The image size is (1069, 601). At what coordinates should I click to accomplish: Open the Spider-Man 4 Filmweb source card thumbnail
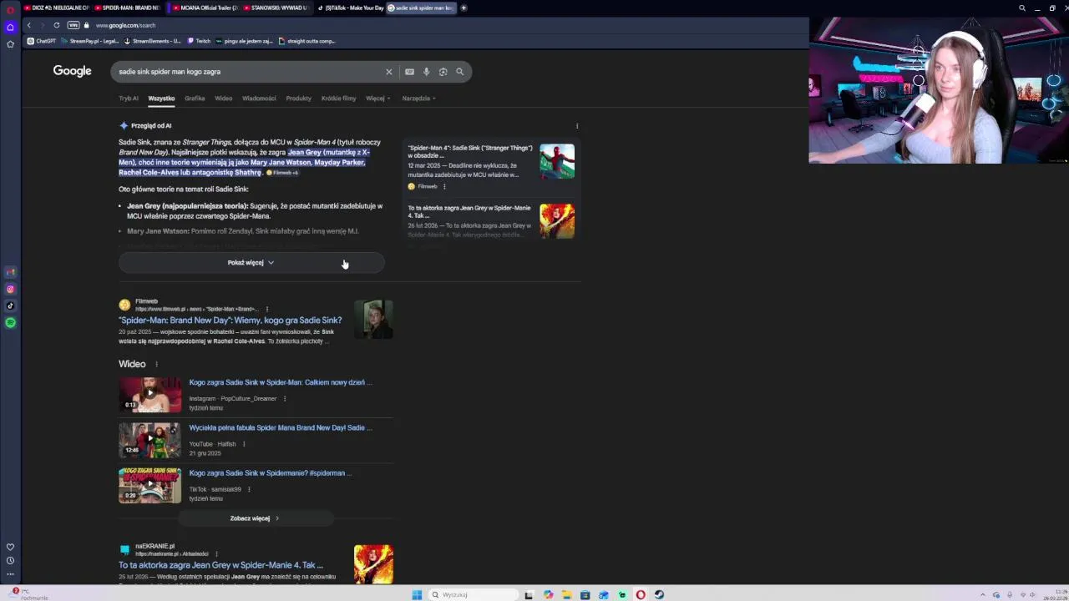point(557,161)
